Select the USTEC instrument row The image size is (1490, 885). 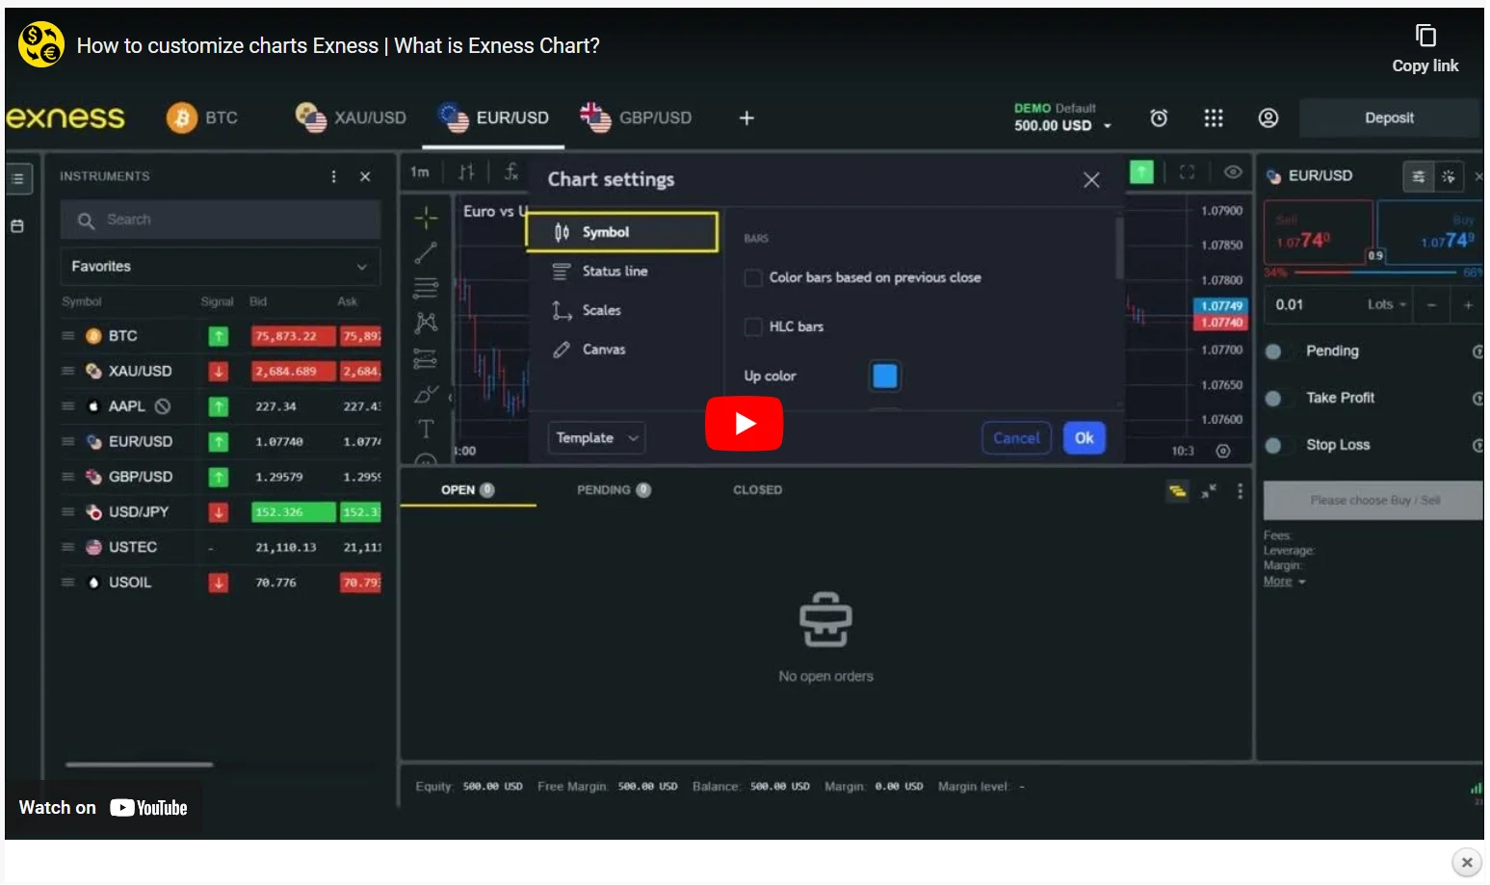[x=221, y=547]
